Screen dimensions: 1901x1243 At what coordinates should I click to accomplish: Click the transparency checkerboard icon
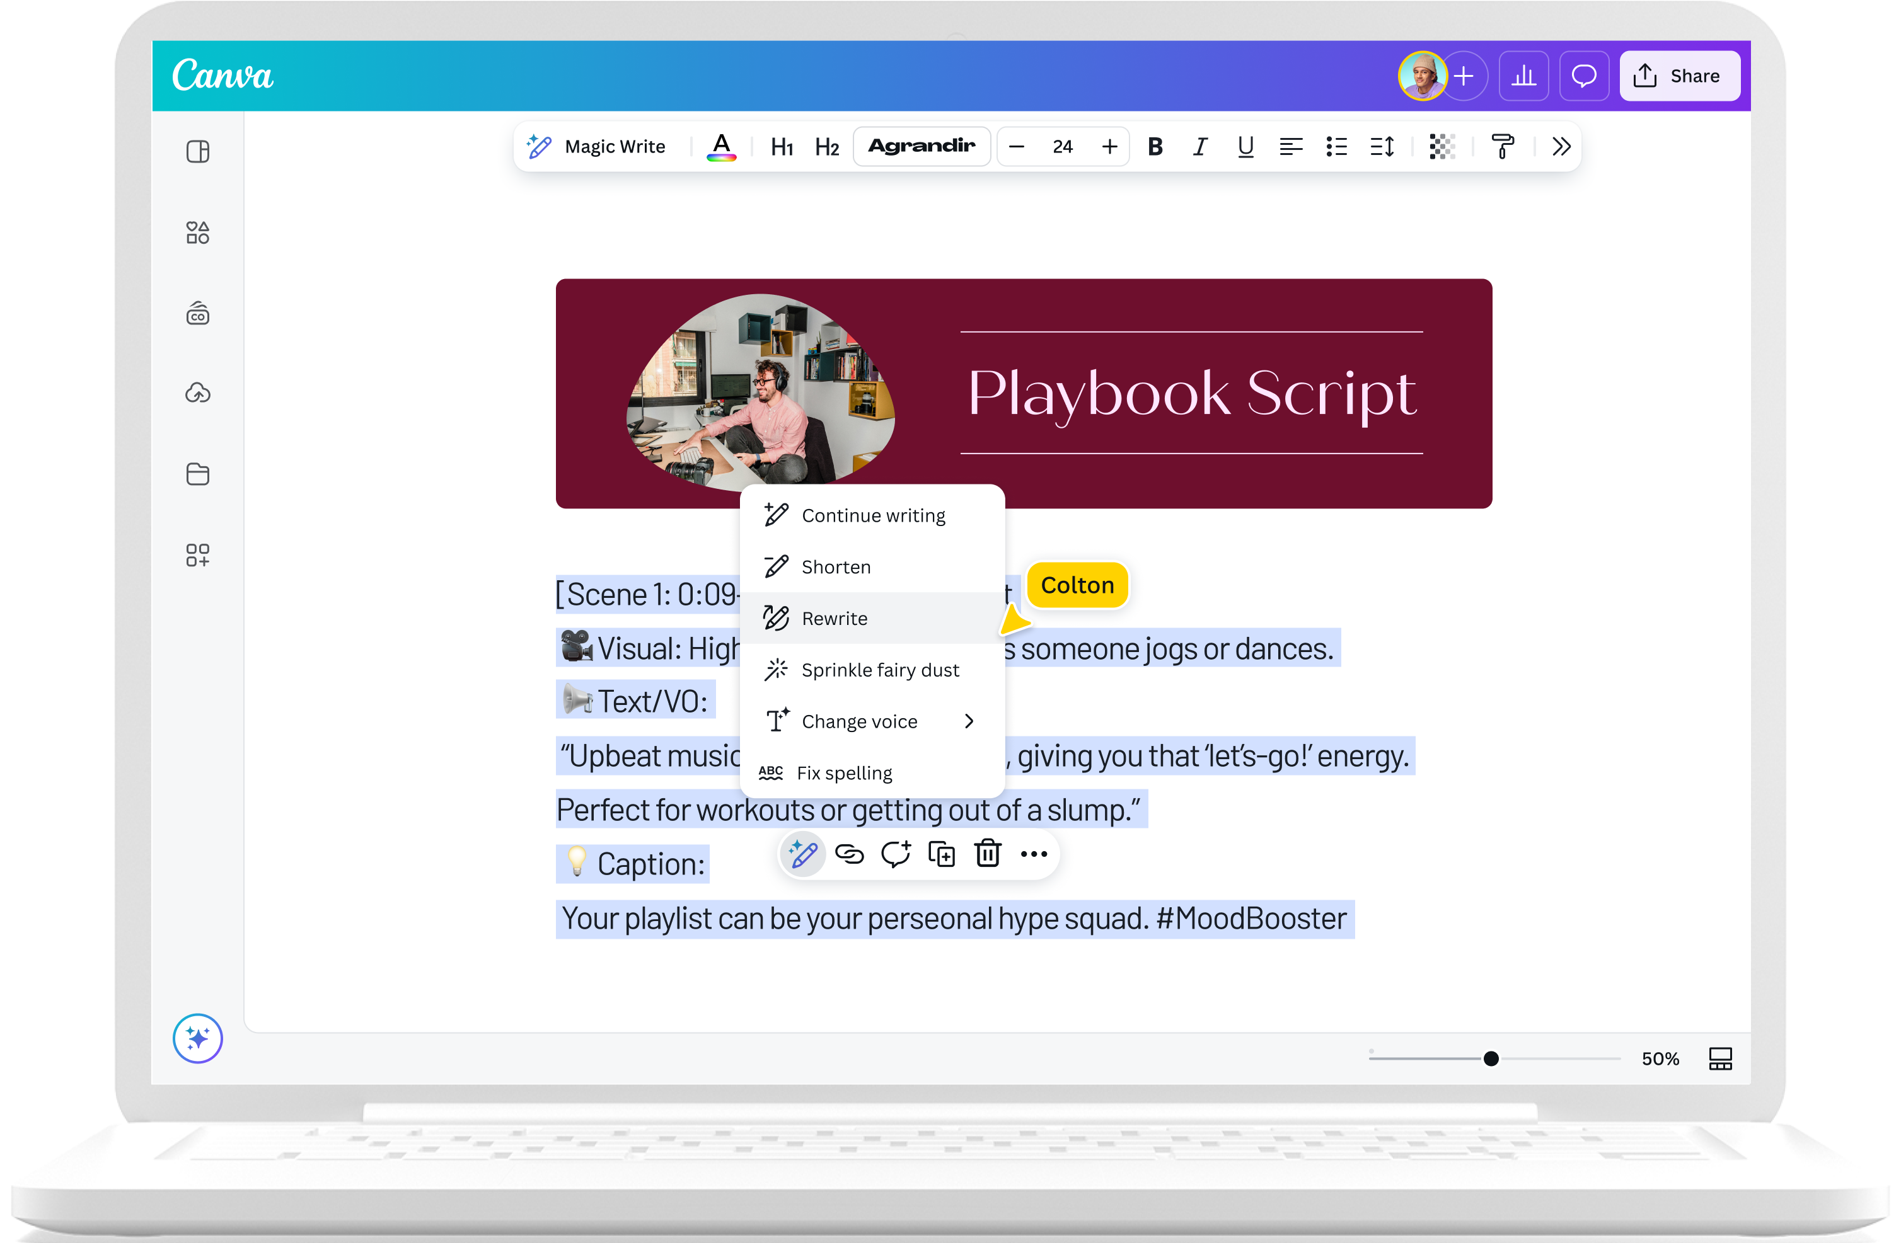pyautogui.click(x=1442, y=147)
